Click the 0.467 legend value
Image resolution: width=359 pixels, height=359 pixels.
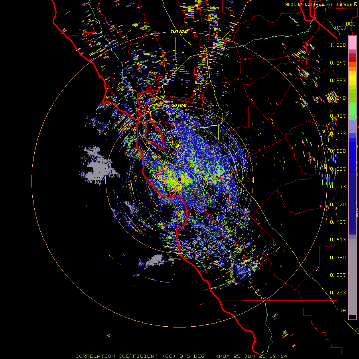(x=338, y=222)
